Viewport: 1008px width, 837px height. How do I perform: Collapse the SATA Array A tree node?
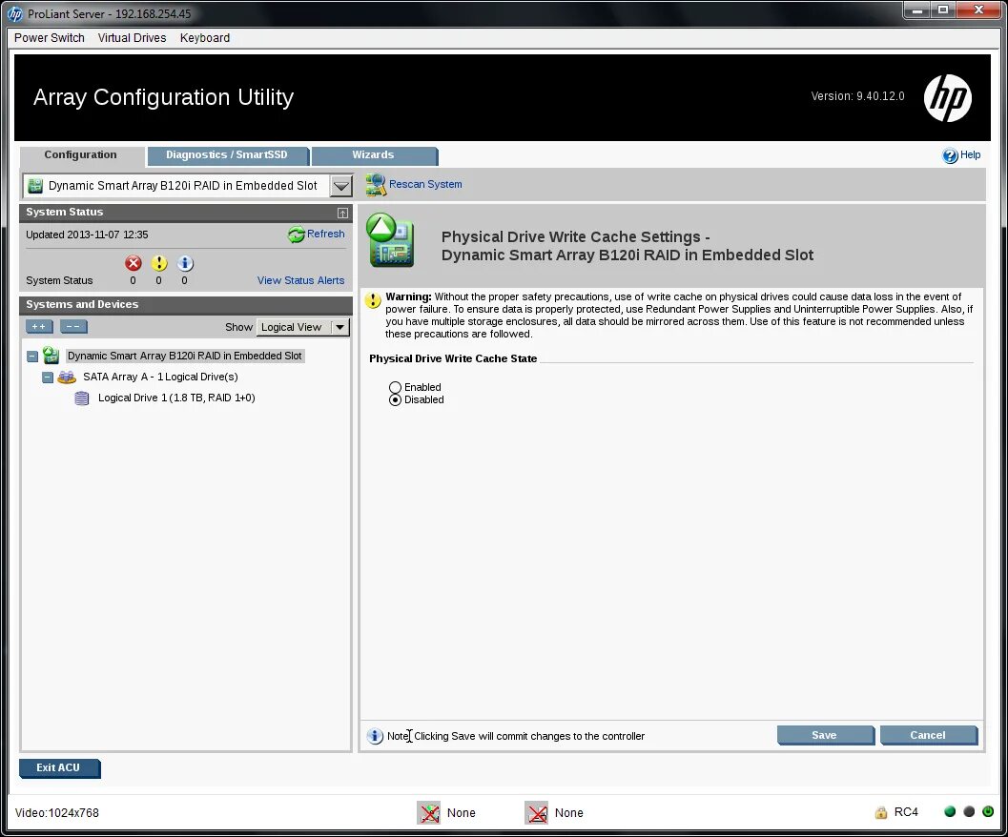48,378
